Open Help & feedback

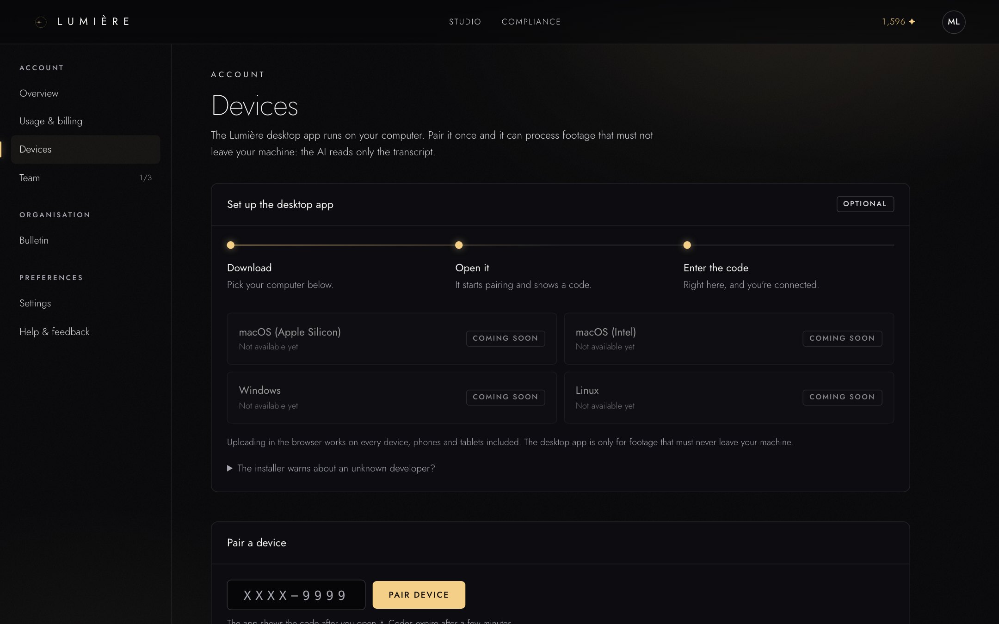[86, 332]
